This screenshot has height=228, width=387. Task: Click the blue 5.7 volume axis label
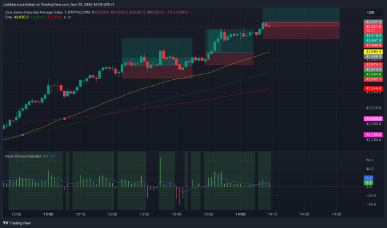(x=368, y=178)
